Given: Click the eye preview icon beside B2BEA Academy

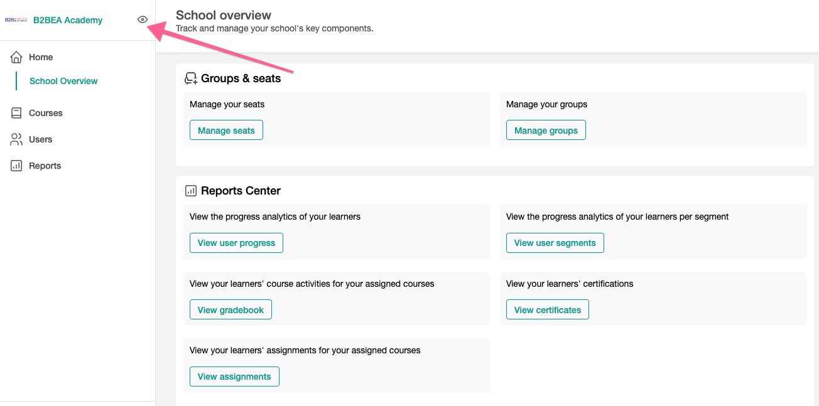Looking at the screenshot, I should pos(143,20).
